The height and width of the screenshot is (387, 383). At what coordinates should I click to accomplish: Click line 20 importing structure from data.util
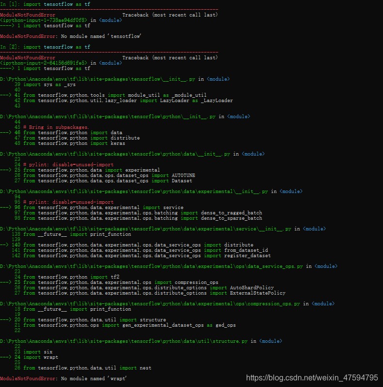click(83, 320)
